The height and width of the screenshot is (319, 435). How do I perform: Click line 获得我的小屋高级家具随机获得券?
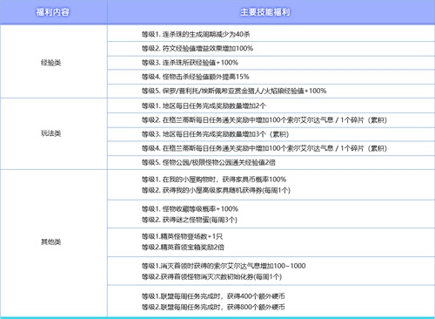pos(216,190)
